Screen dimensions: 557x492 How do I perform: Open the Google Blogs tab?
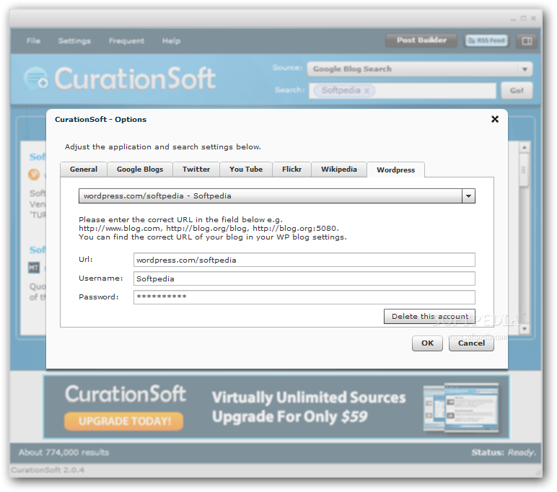[x=140, y=169]
